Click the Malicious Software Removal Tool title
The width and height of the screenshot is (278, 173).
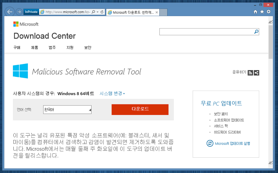click(87, 72)
